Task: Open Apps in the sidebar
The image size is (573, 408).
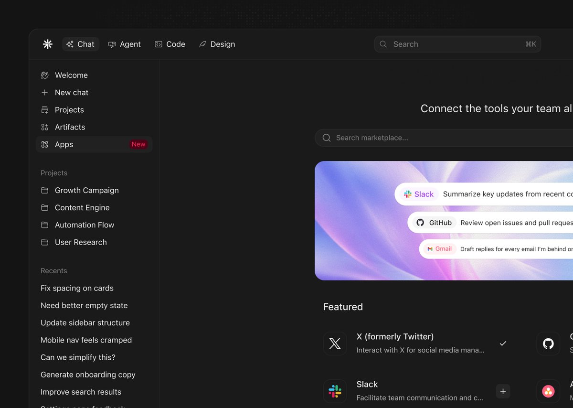Action: [94, 144]
